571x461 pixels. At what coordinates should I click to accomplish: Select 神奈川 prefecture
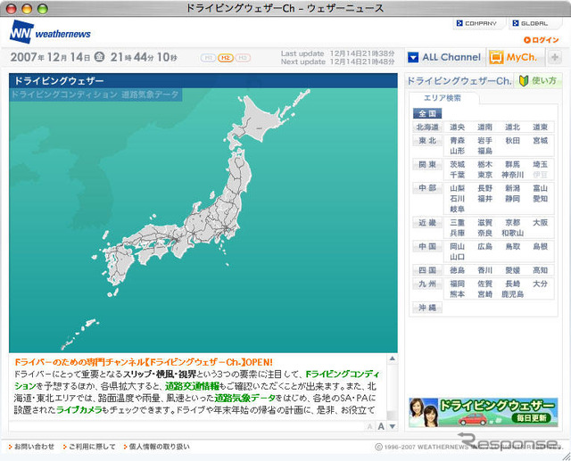[x=512, y=175]
